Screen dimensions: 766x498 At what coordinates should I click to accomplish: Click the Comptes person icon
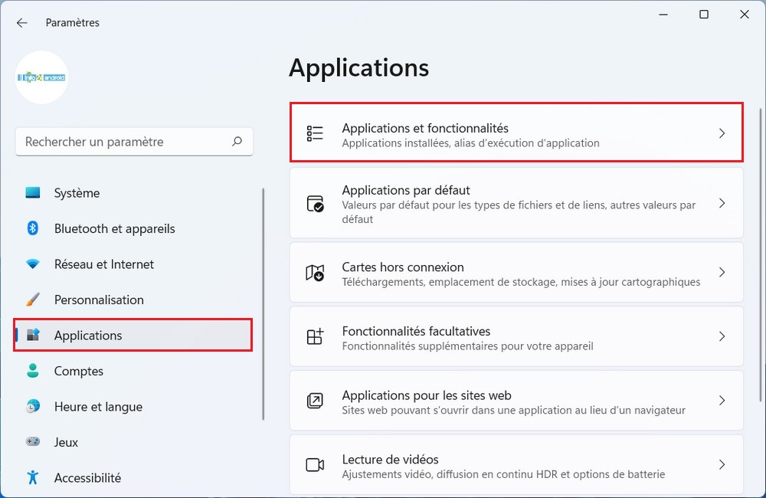pyautogui.click(x=33, y=371)
